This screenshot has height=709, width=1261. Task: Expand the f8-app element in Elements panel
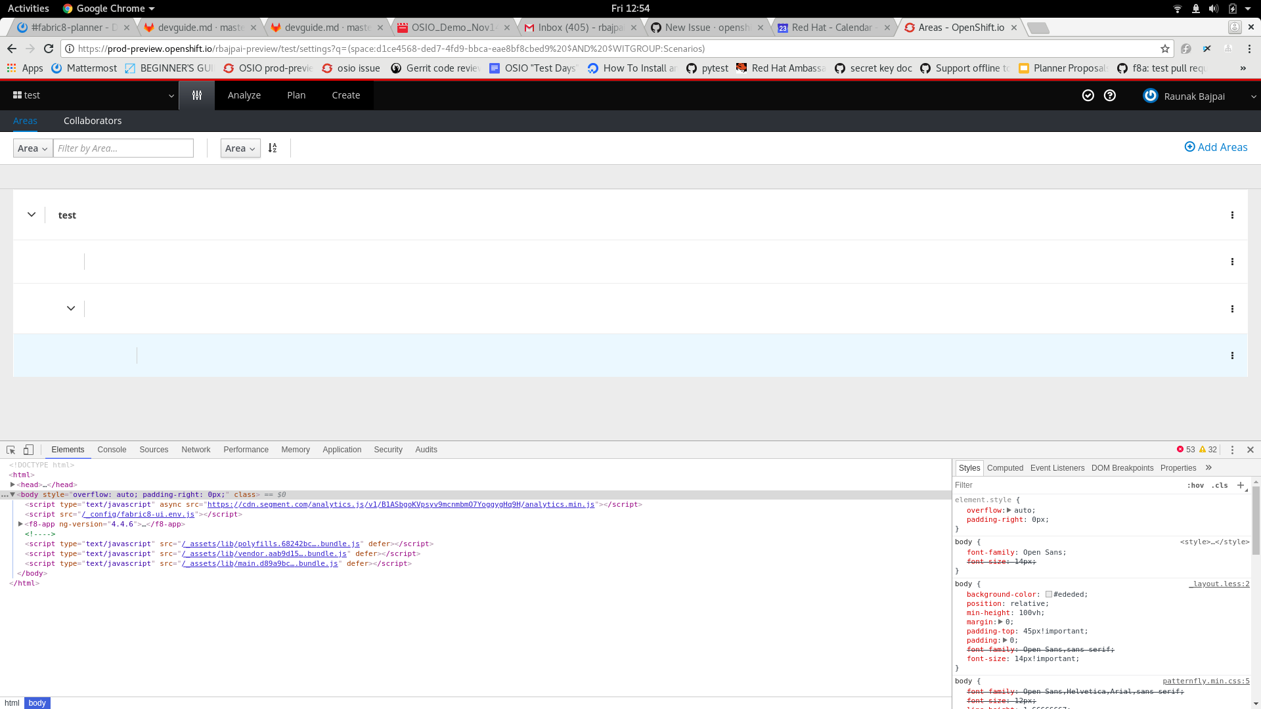20,524
